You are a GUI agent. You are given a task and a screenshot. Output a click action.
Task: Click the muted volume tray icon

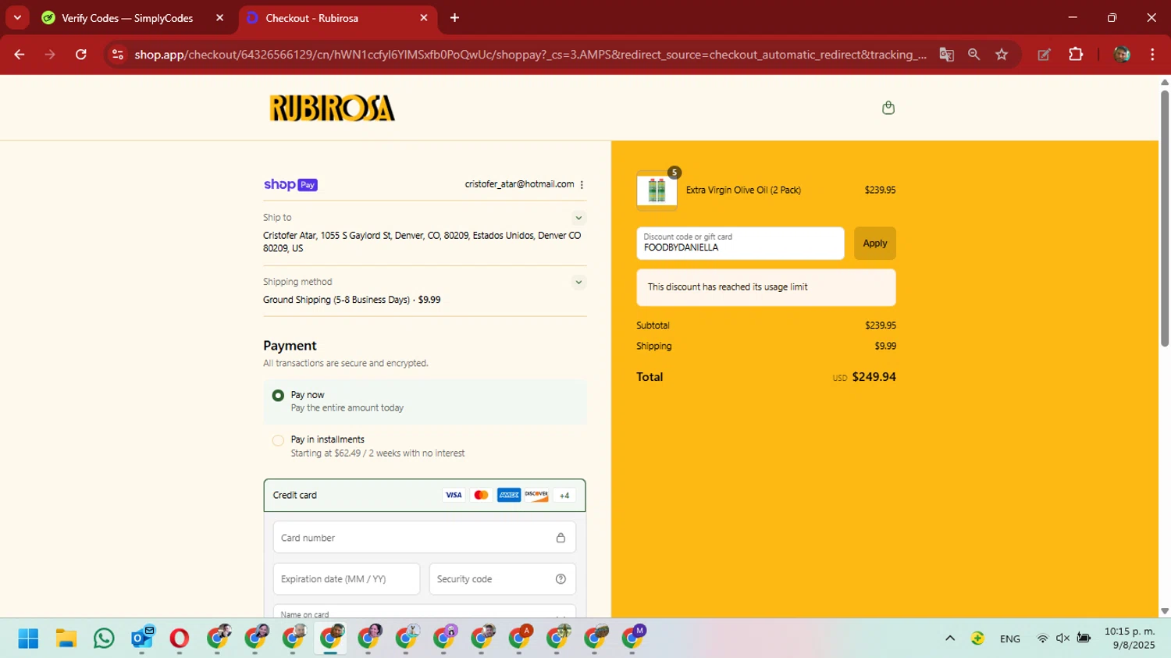pyautogui.click(x=1062, y=638)
